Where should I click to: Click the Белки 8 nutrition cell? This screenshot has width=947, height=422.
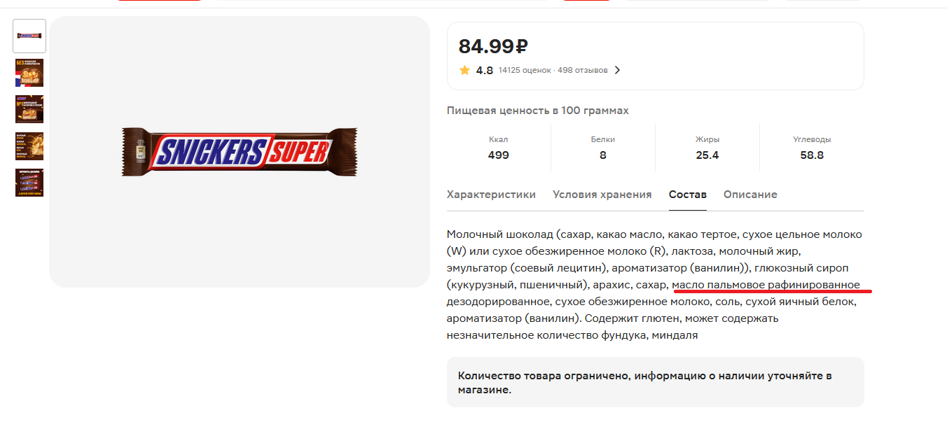coord(603,148)
